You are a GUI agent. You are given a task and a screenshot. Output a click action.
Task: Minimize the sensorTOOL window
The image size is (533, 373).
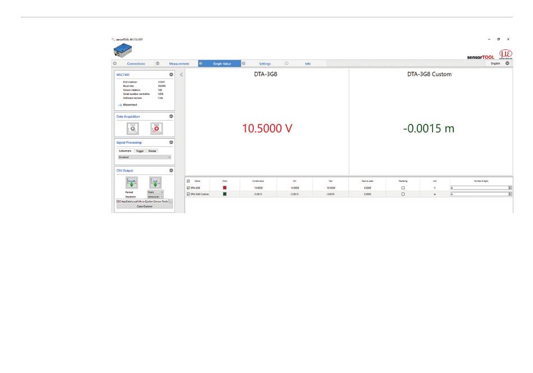[x=489, y=39]
